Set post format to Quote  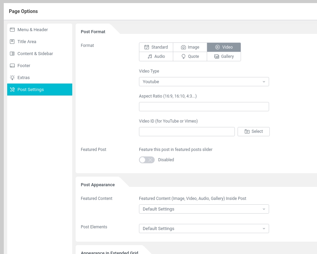(x=190, y=56)
